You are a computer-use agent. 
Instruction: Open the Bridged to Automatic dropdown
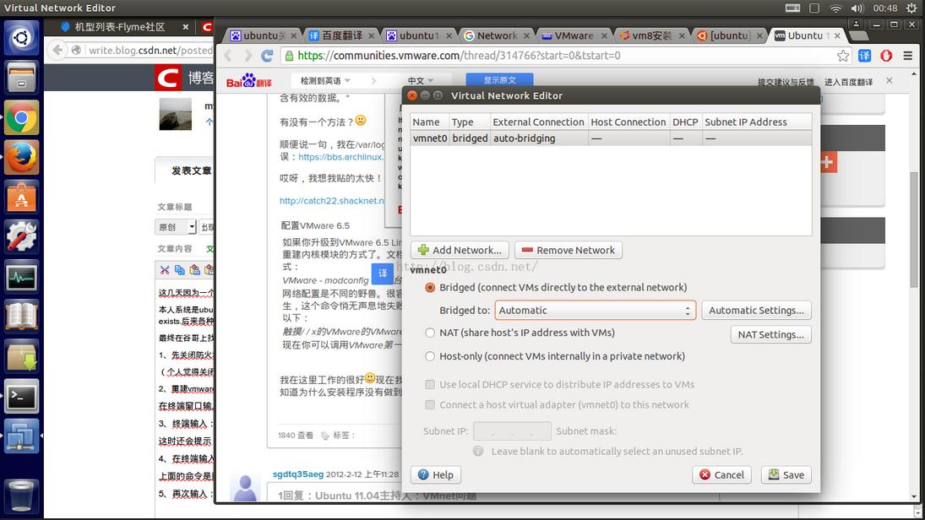596,310
